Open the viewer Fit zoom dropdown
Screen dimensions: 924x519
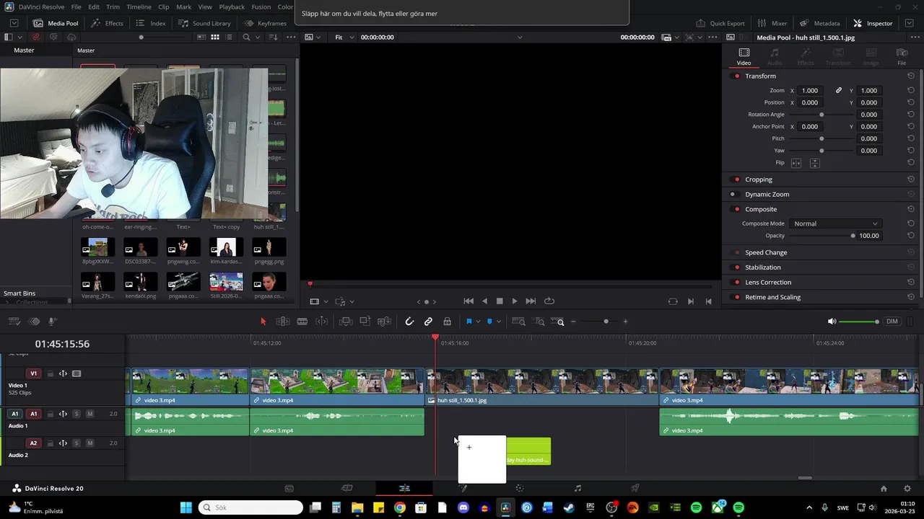[x=343, y=37]
